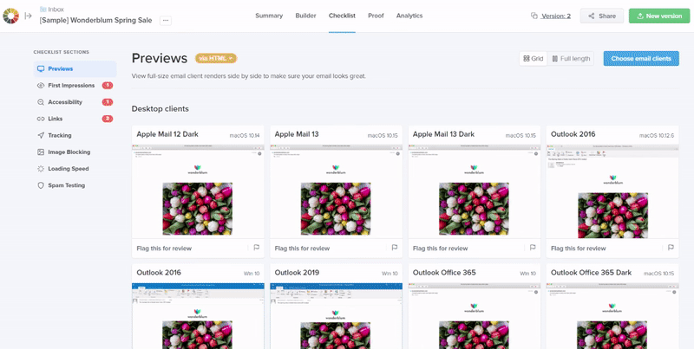The width and height of the screenshot is (694, 349).
Task: Open the Outlook 2019 preview thumbnail
Action: 336,316
